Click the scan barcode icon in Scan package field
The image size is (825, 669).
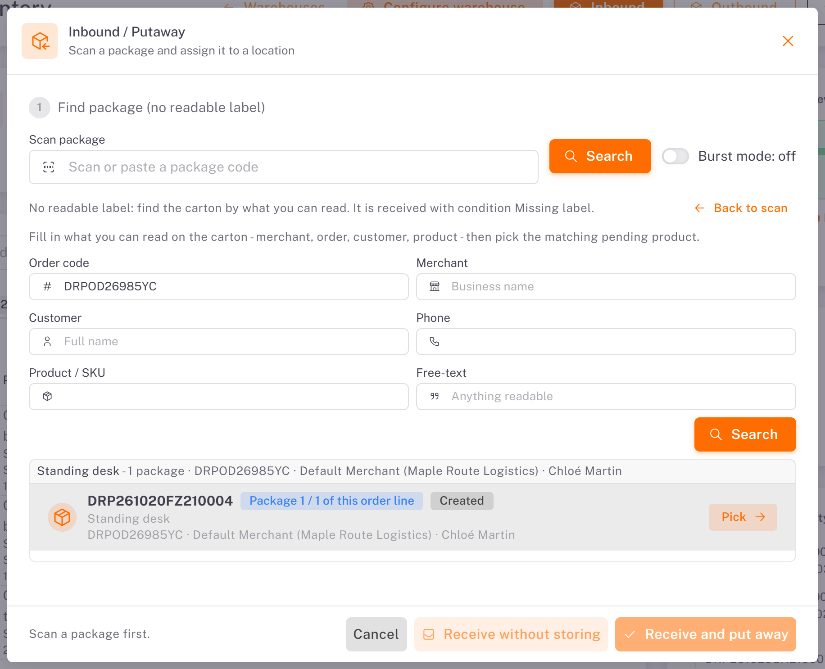pyautogui.click(x=49, y=167)
